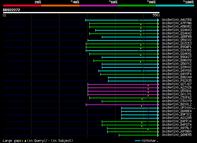Open hit UniRef100_Q1AK42 label

pyautogui.click(x=177, y=34)
